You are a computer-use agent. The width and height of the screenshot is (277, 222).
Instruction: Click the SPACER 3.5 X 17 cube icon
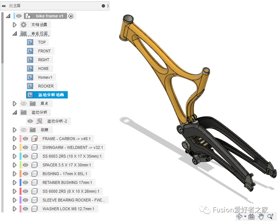(34, 165)
